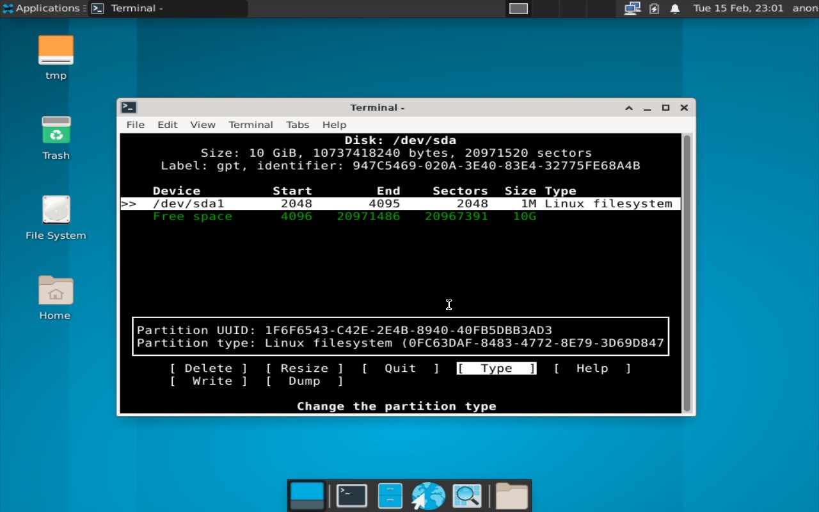Click the Show Desktop dock icon

307,496
